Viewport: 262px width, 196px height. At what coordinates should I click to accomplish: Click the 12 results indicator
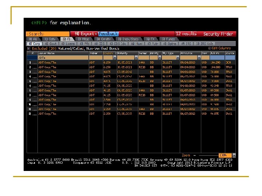[186, 34]
